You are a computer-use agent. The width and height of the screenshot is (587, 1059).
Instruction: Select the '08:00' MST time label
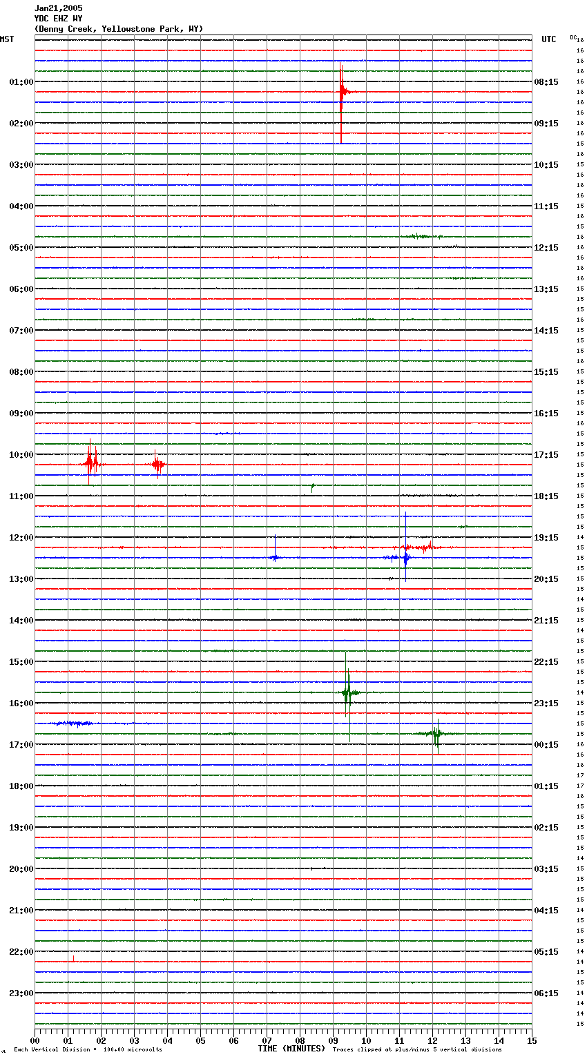pyautogui.click(x=21, y=372)
